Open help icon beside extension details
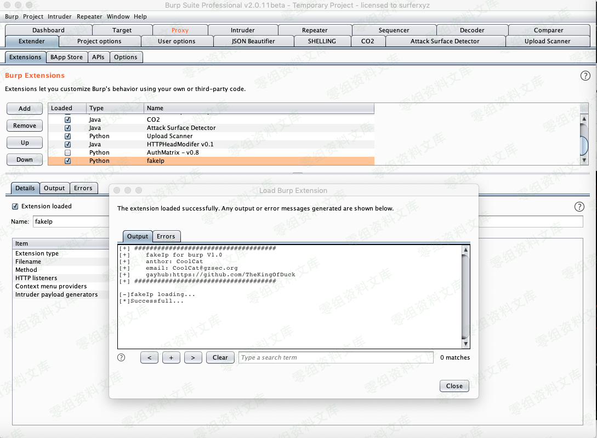The height and width of the screenshot is (438, 597). tap(579, 207)
